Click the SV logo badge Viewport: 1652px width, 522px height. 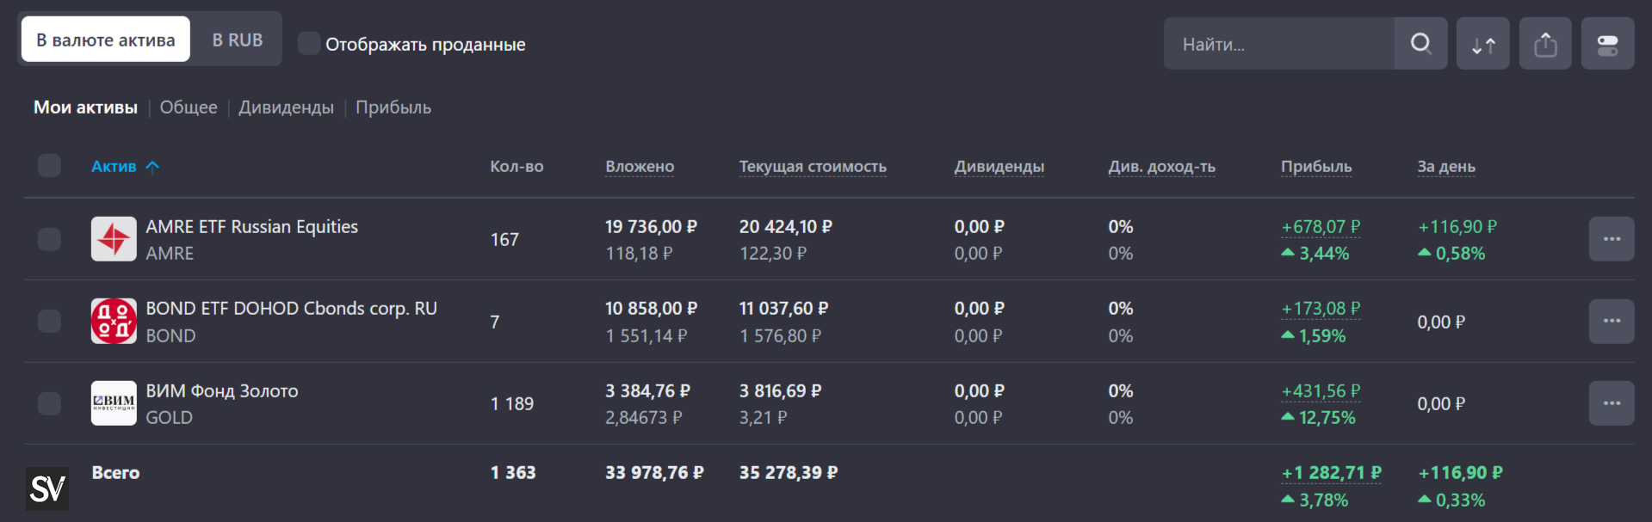click(x=47, y=489)
